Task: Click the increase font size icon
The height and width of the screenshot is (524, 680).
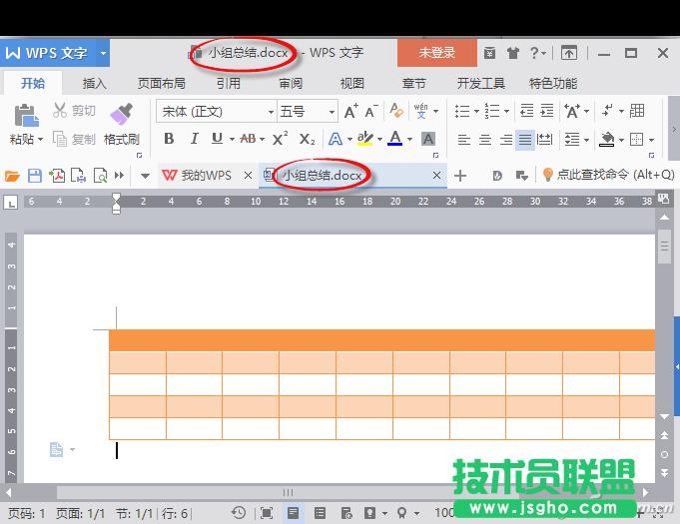Action: click(x=351, y=111)
